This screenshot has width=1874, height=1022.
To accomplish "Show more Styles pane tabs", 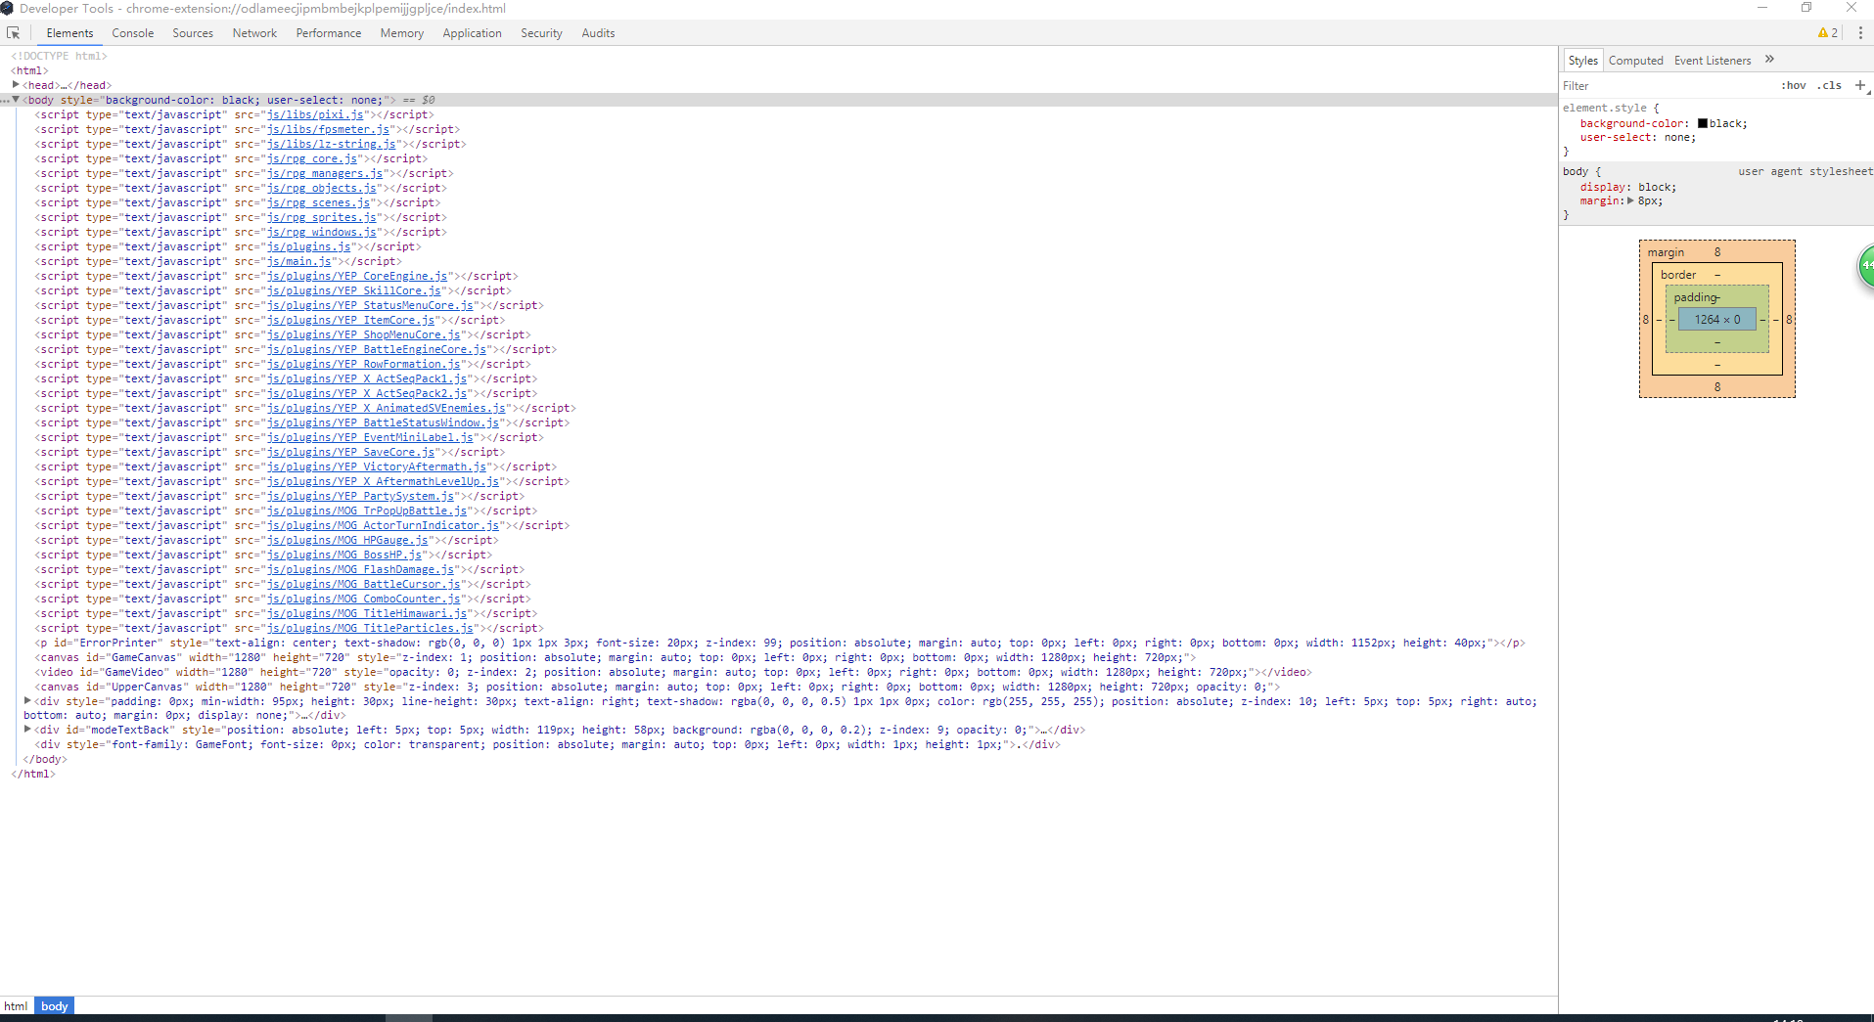I will 1769,60.
